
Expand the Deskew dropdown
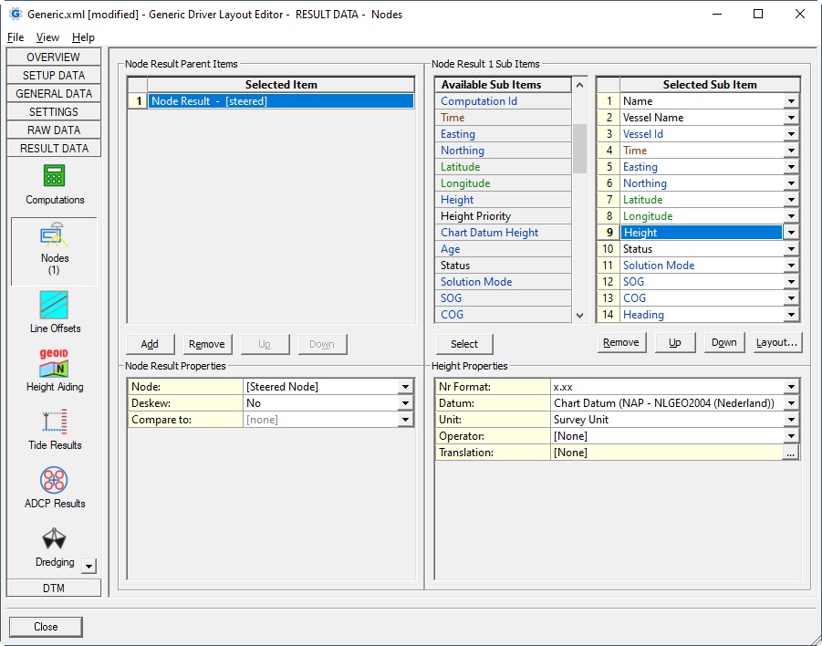pos(405,403)
